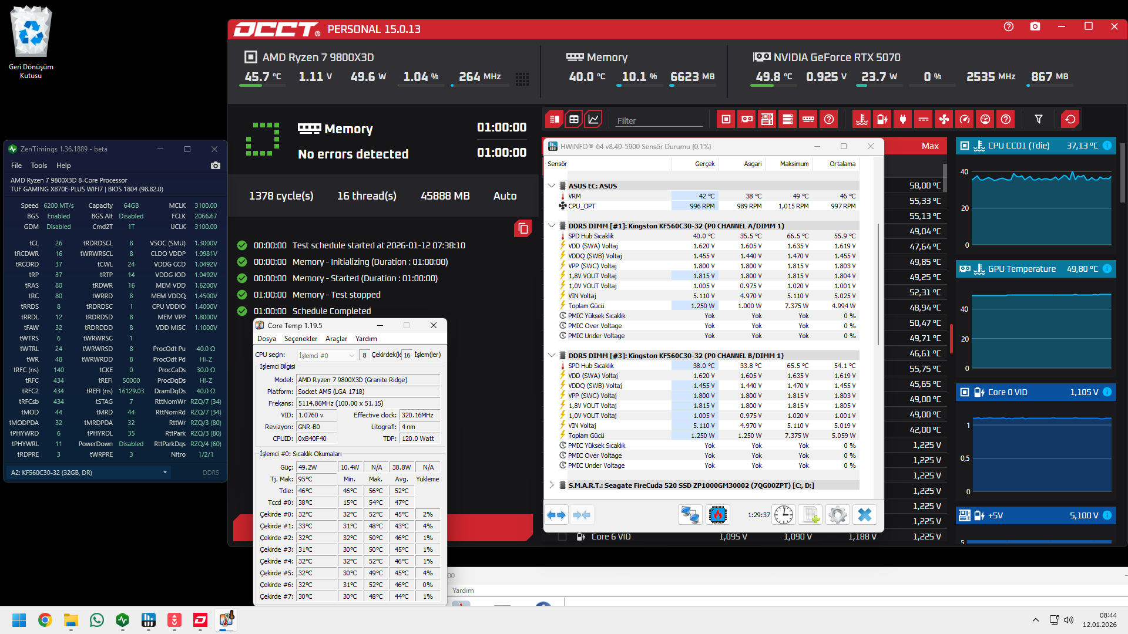The height and width of the screenshot is (634, 1128).
Task: Tick the Core 6 VID checkbox
Action: [562, 537]
